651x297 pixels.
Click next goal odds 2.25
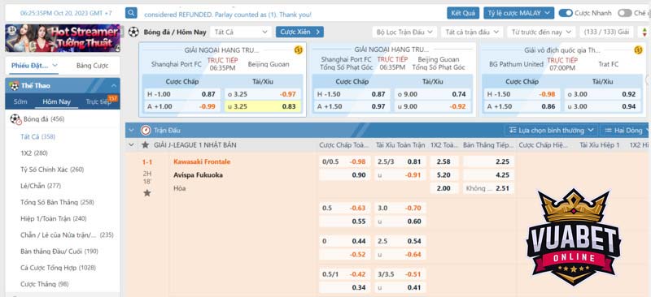click(x=489, y=161)
